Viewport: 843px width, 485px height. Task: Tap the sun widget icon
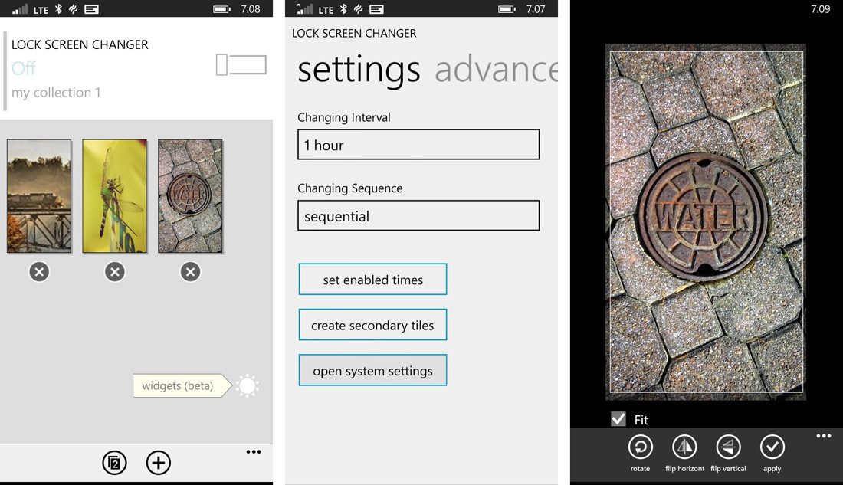[248, 385]
